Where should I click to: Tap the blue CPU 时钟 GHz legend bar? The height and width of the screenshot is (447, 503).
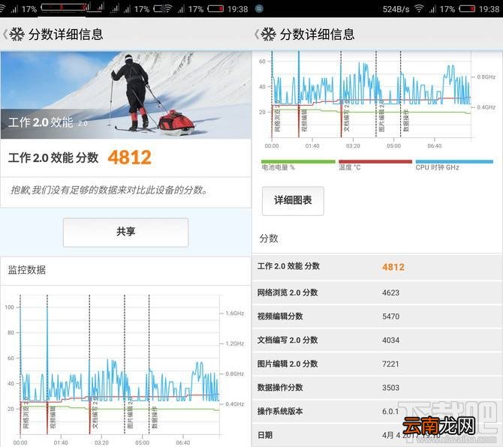454,162
